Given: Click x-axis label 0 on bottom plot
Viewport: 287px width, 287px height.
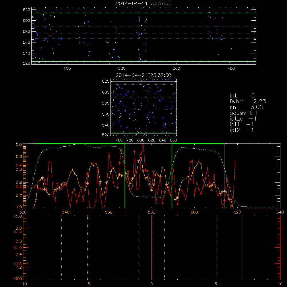Looking at the screenshot, I should coord(152,284).
